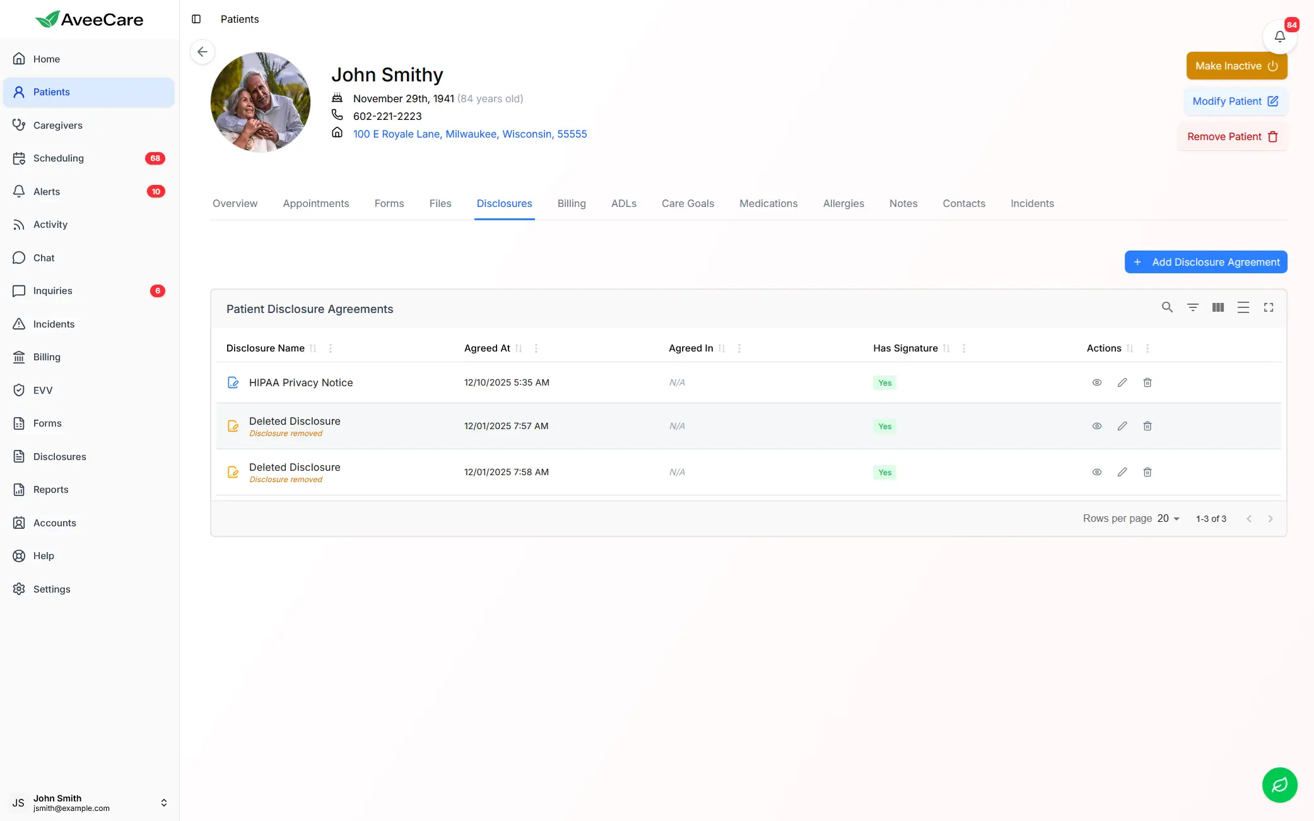Open the green chat assistant bubble
The width and height of the screenshot is (1314, 821).
click(1279, 784)
